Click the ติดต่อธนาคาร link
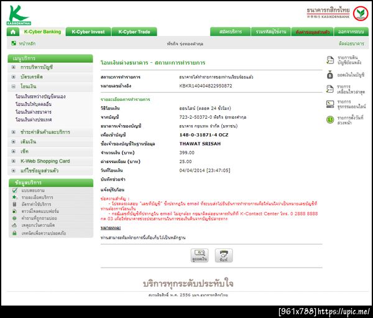 pyautogui.click(x=351, y=44)
